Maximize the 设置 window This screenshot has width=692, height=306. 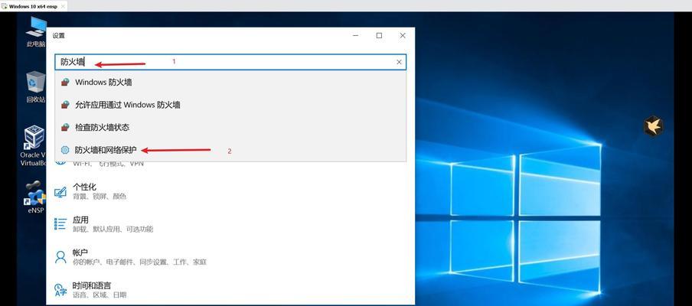coord(379,36)
